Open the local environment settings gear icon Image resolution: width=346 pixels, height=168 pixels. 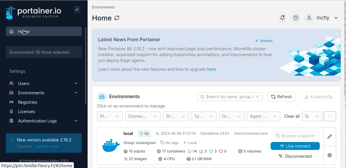(x=330, y=155)
